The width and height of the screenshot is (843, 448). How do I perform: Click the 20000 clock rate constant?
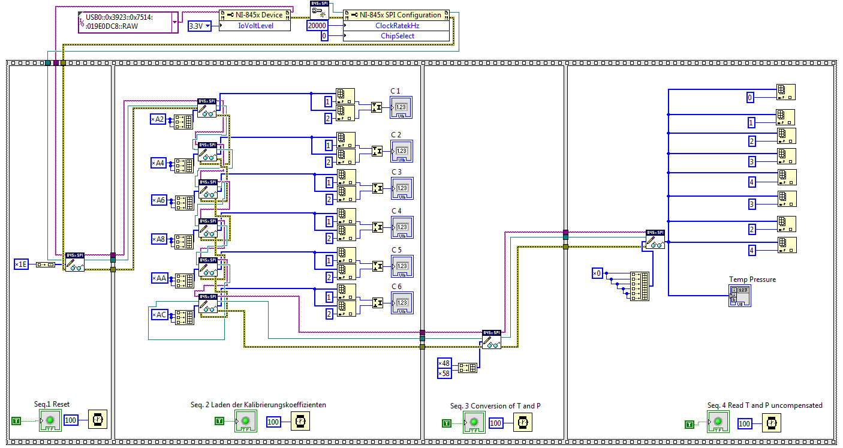pos(317,26)
